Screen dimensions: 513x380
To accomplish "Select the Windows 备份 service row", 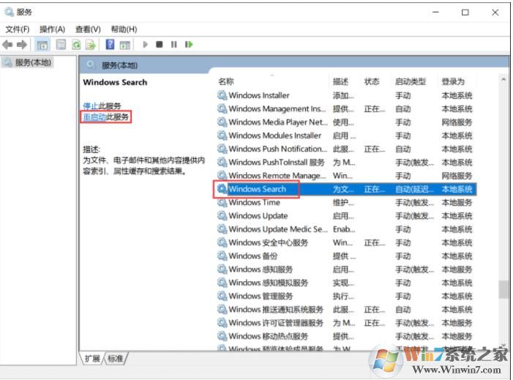I will coord(345,256).
